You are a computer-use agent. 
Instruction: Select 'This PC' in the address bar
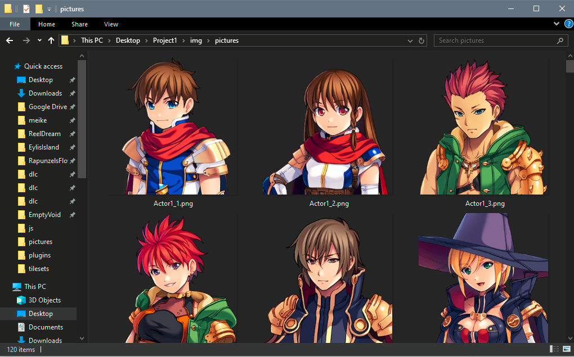[x=92, y=40]
